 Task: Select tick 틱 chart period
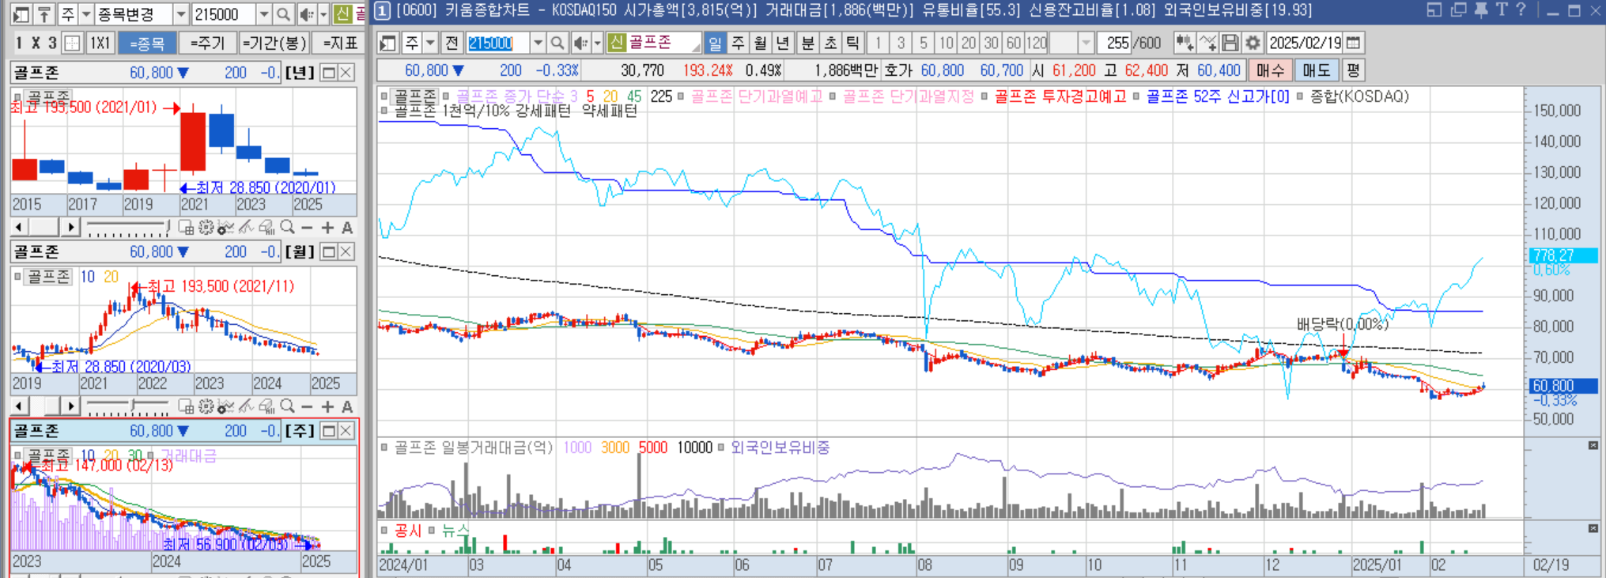(852, 43)
